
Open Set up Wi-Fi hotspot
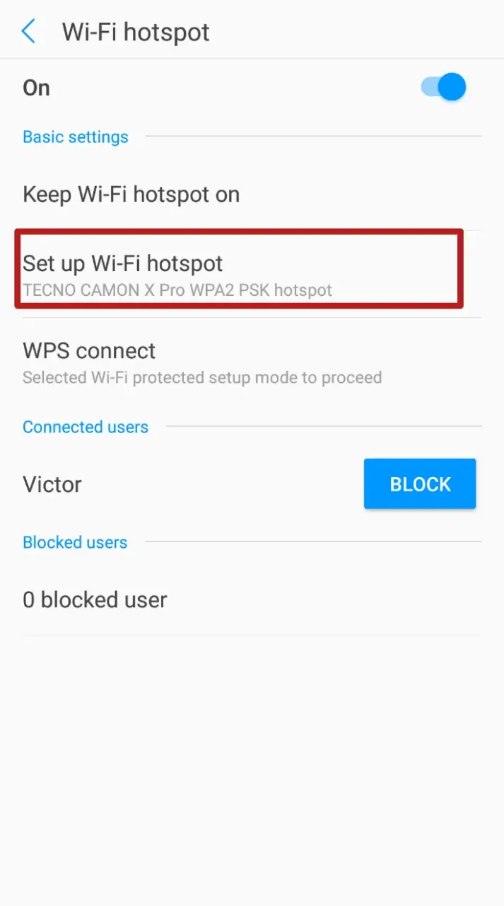pyautogui.click(x=239, y=269)
